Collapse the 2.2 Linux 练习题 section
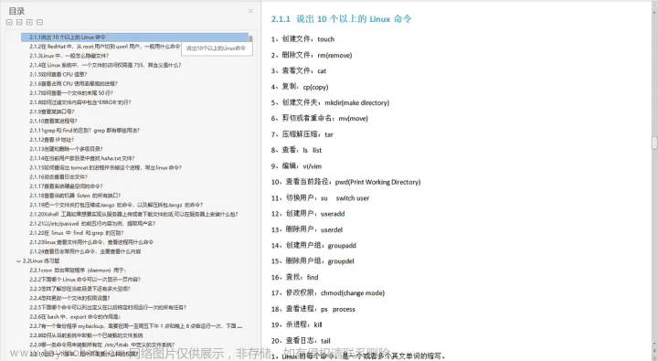658x361 pixels. (x=18, y=261)
